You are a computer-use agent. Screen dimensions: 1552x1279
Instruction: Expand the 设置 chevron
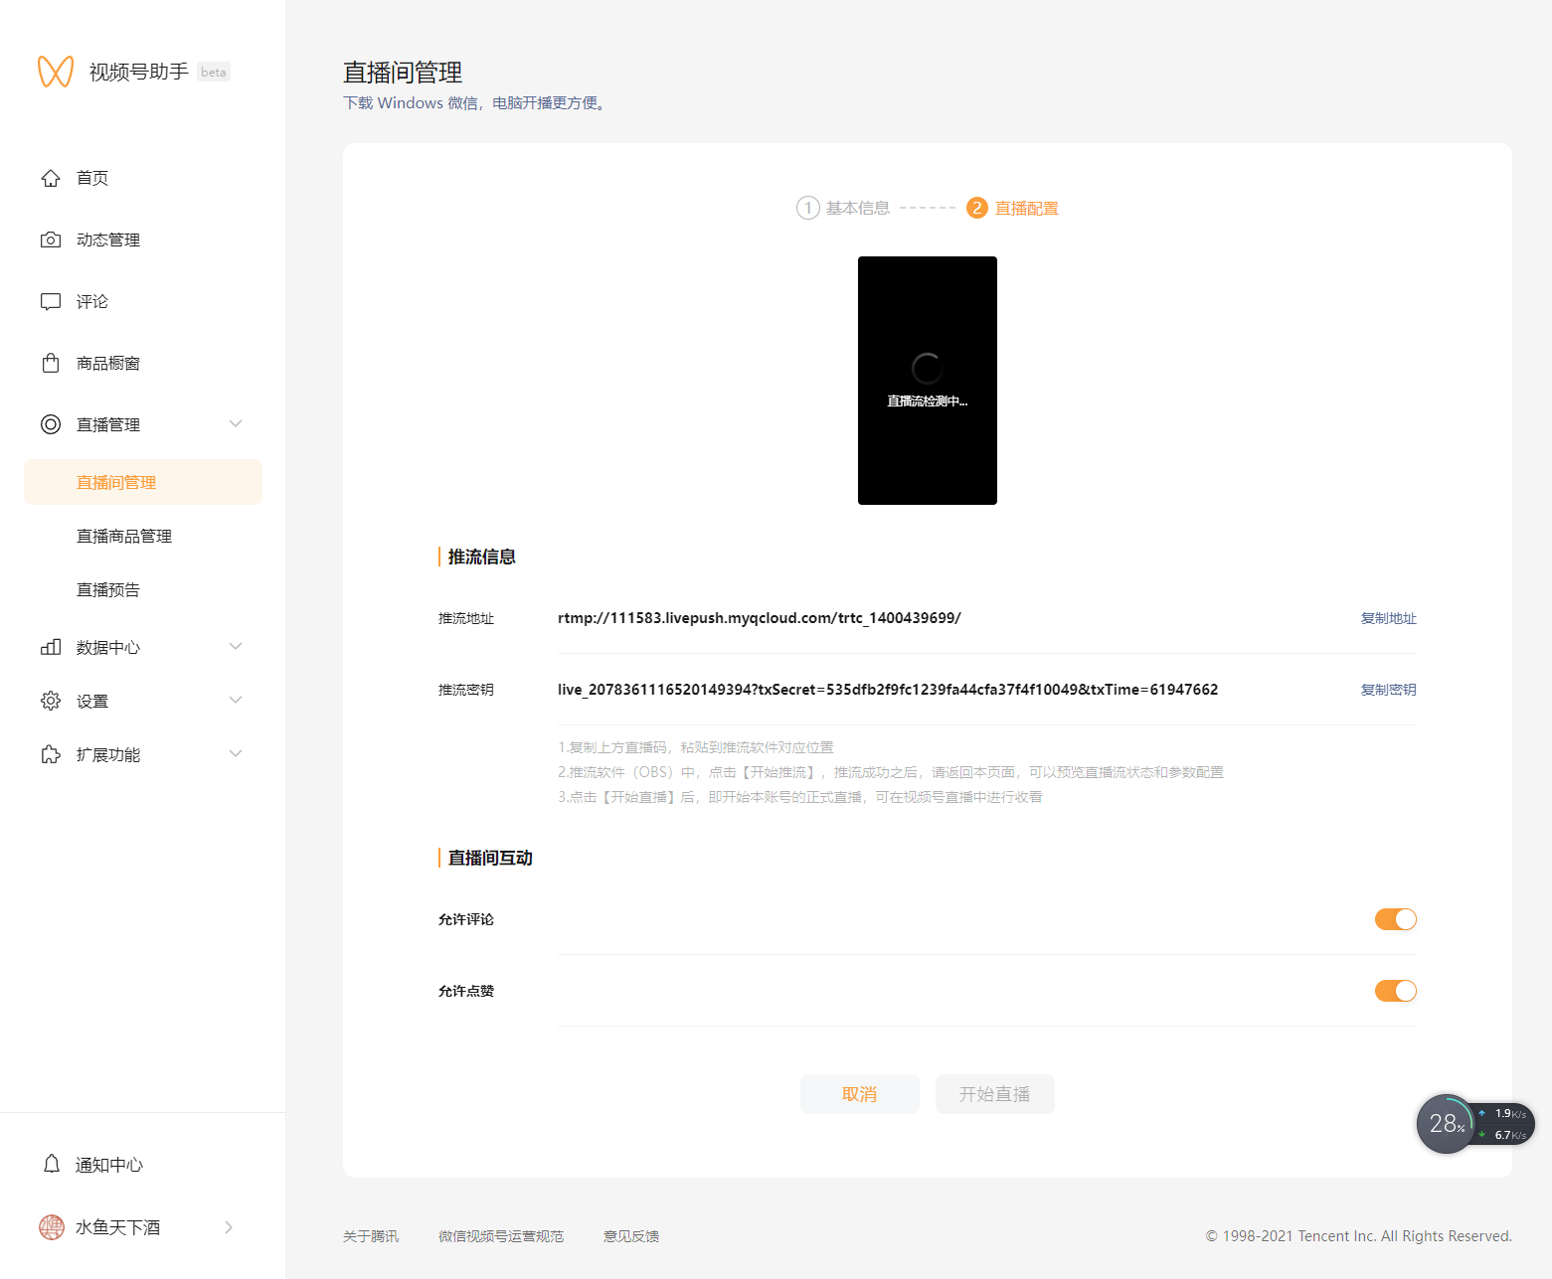coord(236,700)
